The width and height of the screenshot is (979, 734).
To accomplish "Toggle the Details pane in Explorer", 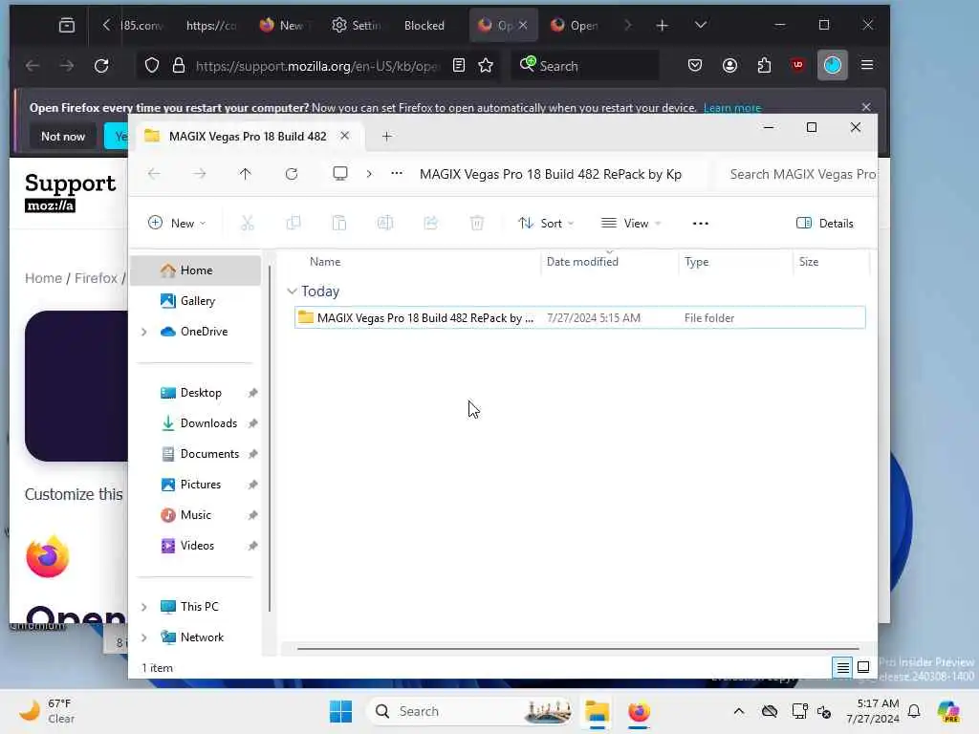I will (825, 224).
